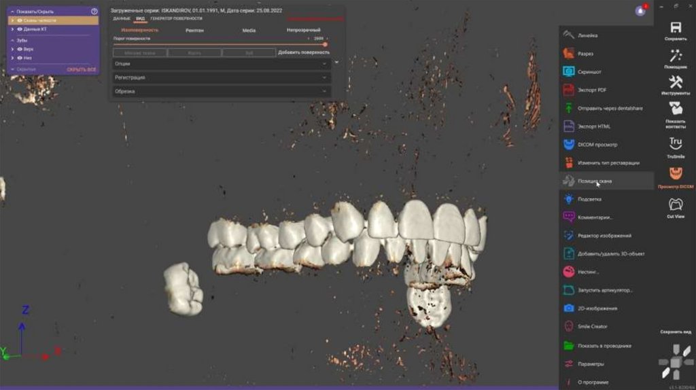Expand the Данные КТ tree row
This screenshot has height=390, width=696.
point(12,29)
